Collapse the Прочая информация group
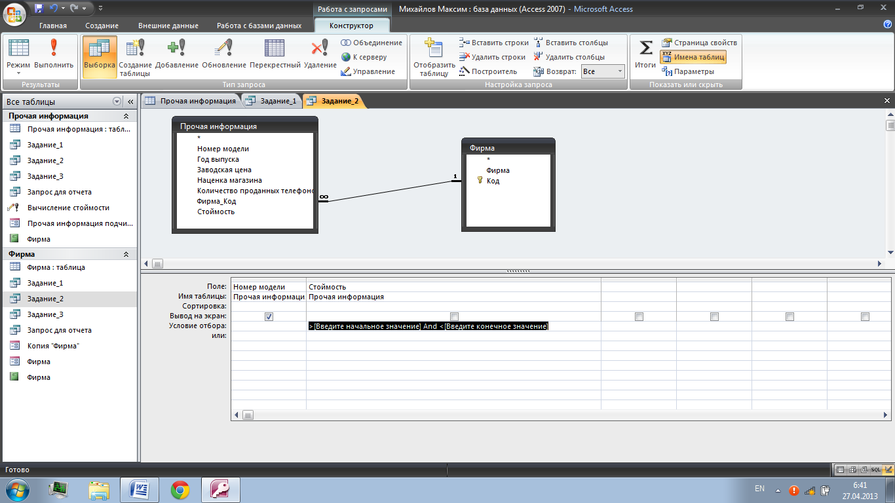895x503 pixels. pos(126,116)
